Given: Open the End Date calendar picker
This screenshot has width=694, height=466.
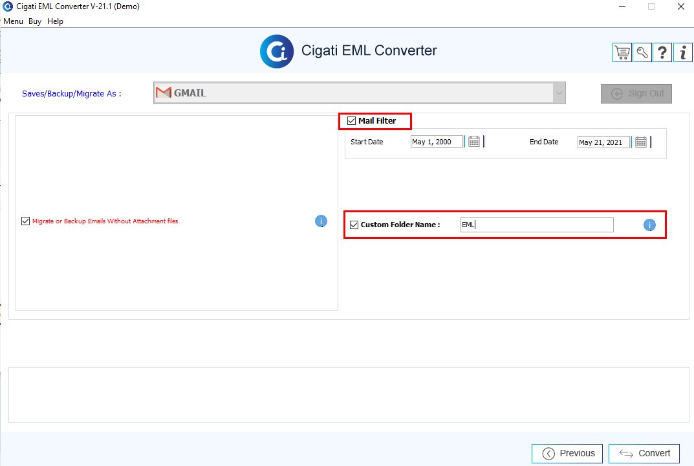Looking at the screenshot, I should (x=641, y=142).
